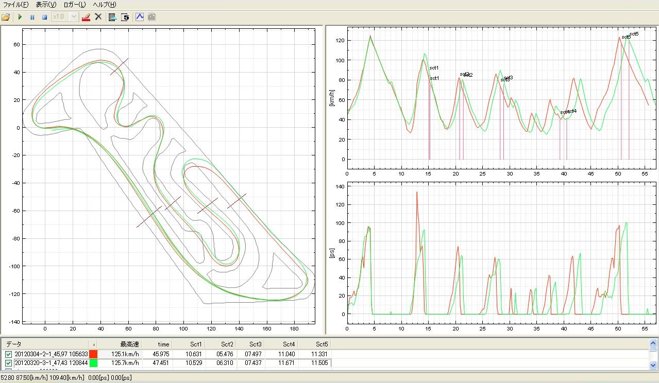659x383 pixels.
Task: Open the 表示(V) menu
Action: point(46,5)
